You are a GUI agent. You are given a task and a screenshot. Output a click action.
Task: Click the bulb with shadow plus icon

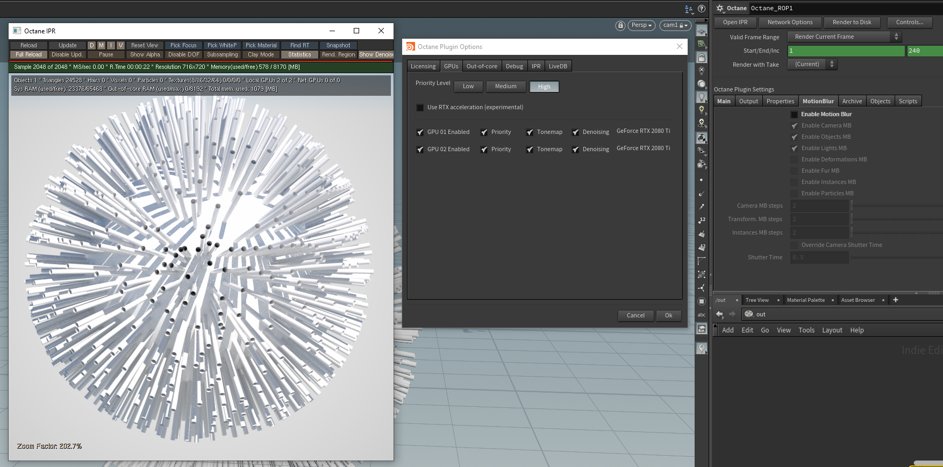[x=702, y=123]
